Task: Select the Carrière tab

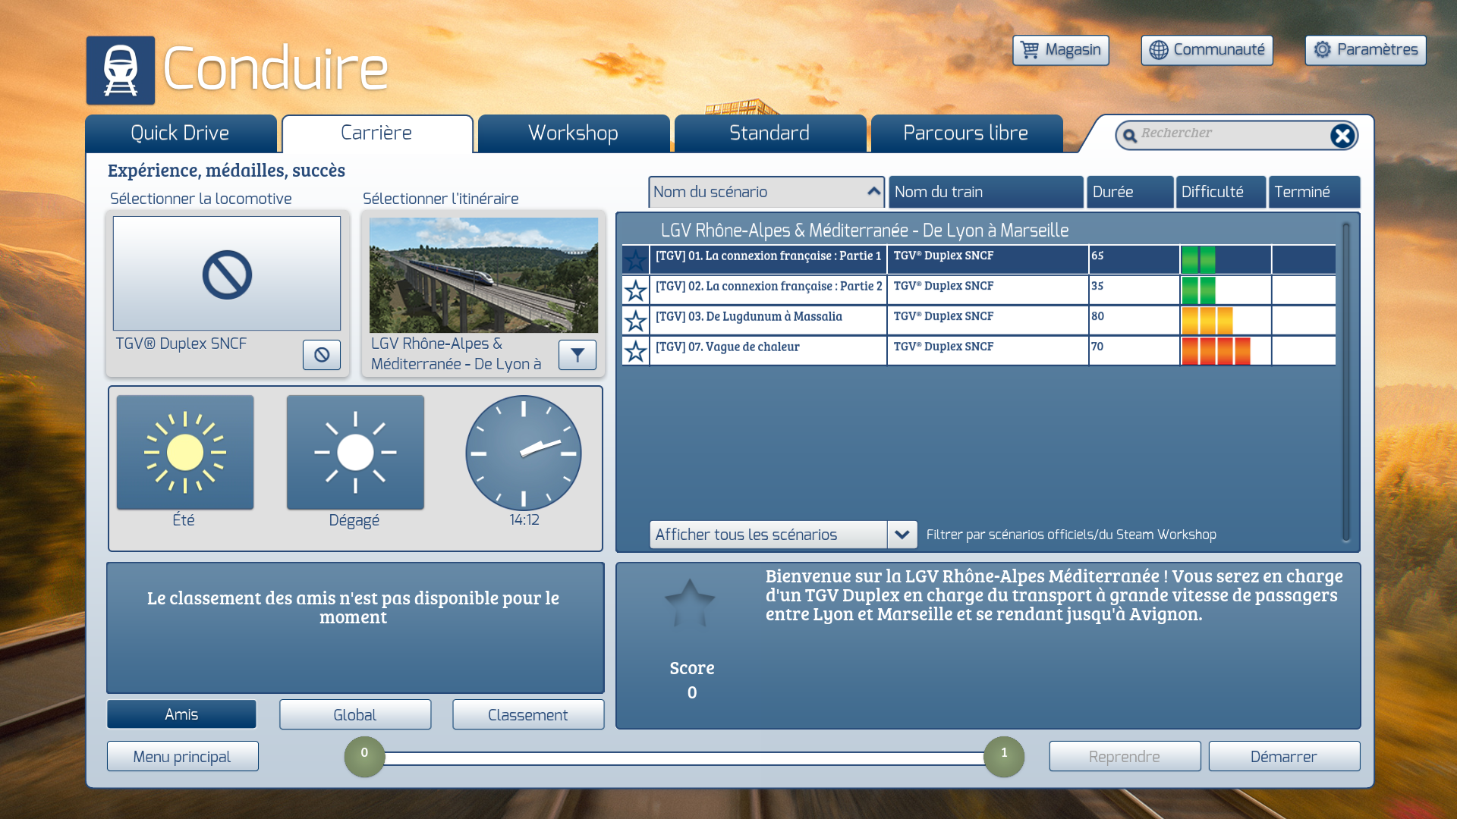Action: [x=377, y=133]
